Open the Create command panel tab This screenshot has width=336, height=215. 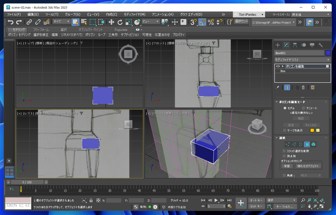278,45
